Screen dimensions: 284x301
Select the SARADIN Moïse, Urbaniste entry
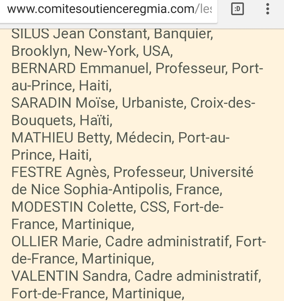pyautogui.click(x=99, y=103)
